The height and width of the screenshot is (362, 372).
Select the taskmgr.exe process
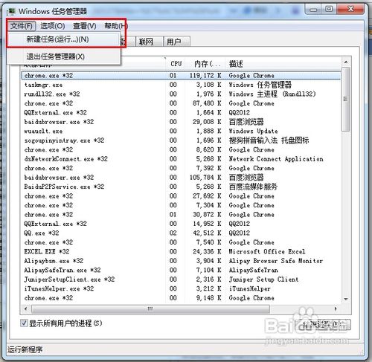pyautogui.click(x=181, y=85)
